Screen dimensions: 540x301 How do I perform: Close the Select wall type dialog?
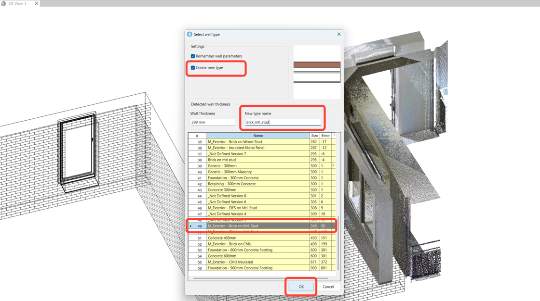[339, 34]
